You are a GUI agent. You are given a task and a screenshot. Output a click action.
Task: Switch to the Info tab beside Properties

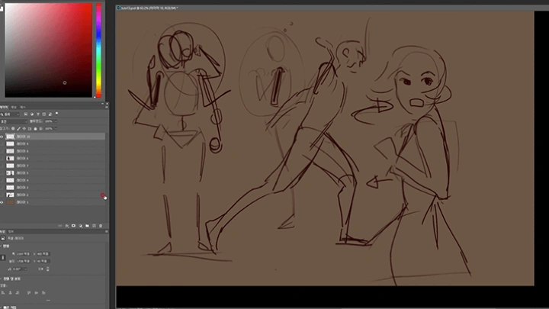11,232
